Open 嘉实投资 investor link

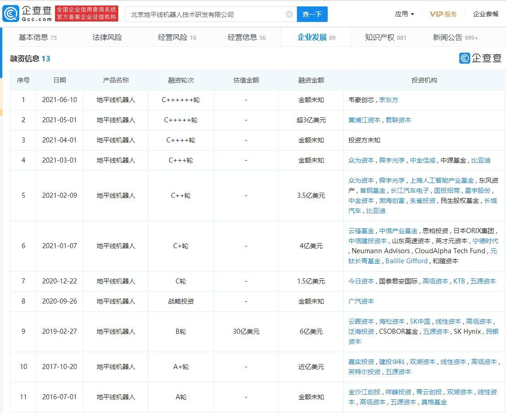pyautogui.click(x=361, y=362)
